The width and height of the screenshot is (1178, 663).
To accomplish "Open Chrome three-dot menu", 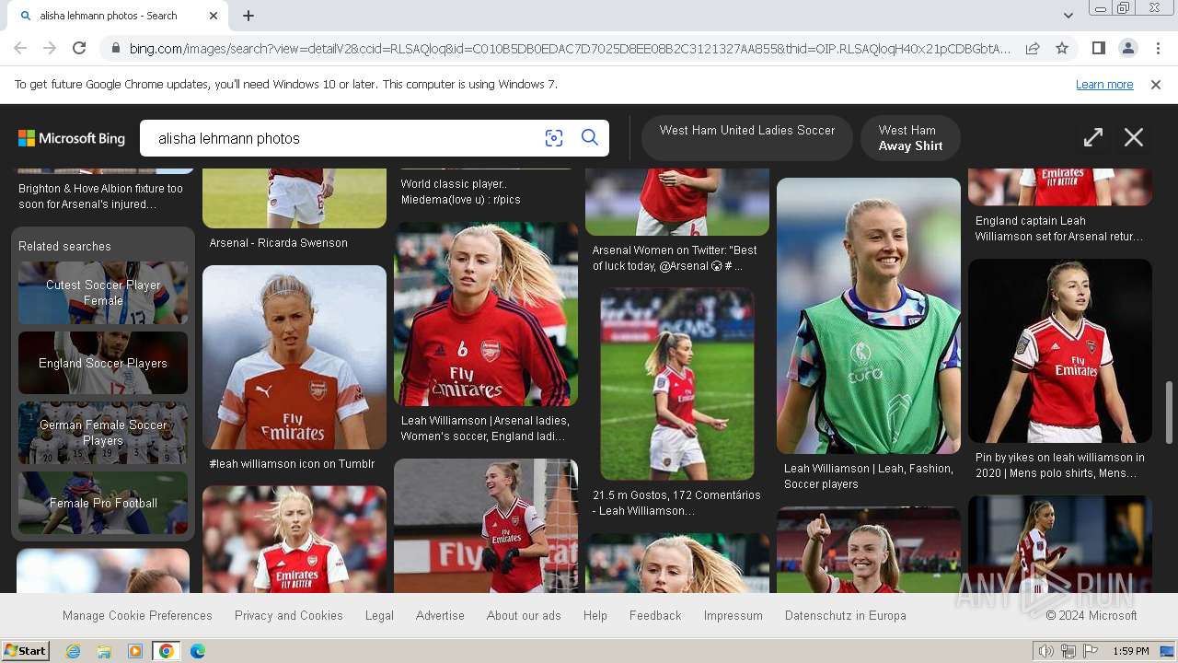I will [1158, 48].
